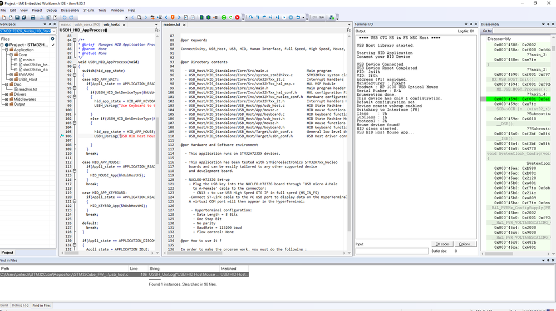Print the current document via the printer icon
This screenshot has width=556, height=311.
(33, 17)
